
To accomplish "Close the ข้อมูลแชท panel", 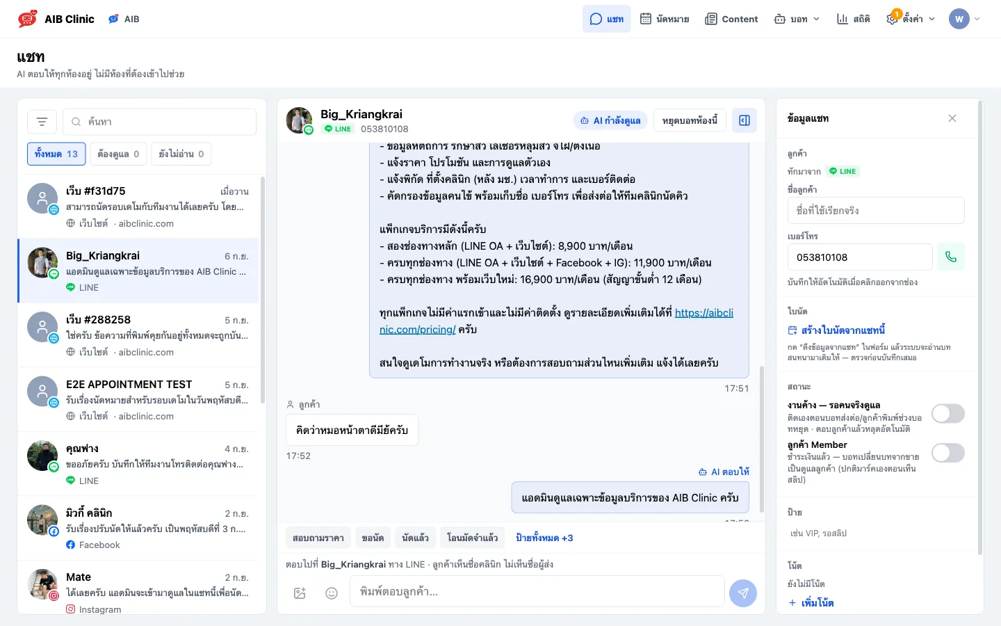I will pyautogui.click(x=952, y=118).
